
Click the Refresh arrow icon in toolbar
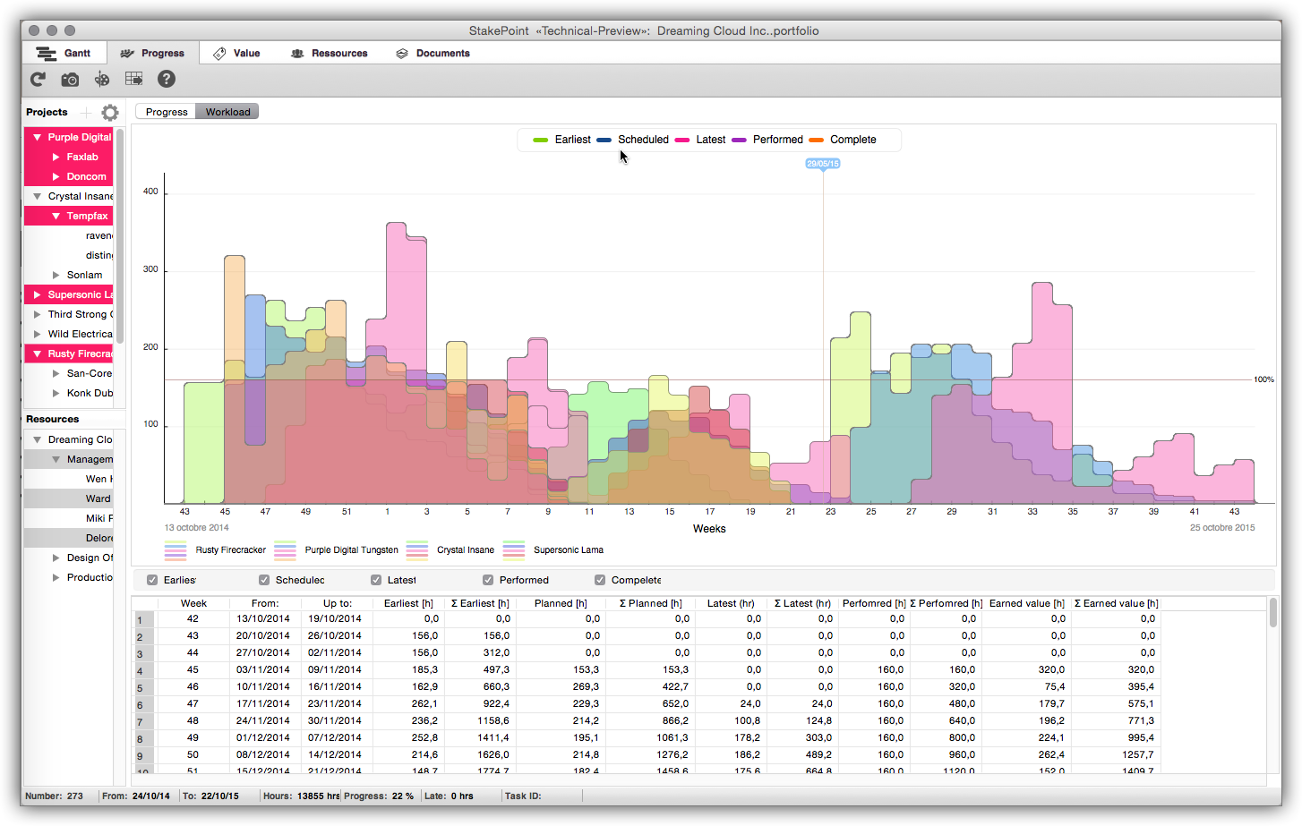pyautogui.click(x=38, y=79)
